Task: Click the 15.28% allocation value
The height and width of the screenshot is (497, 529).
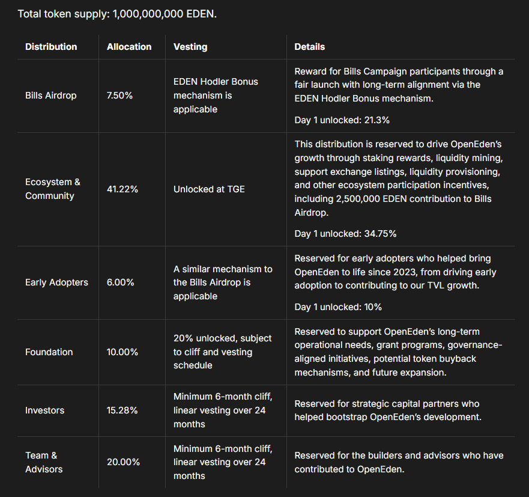Action: 123,410
